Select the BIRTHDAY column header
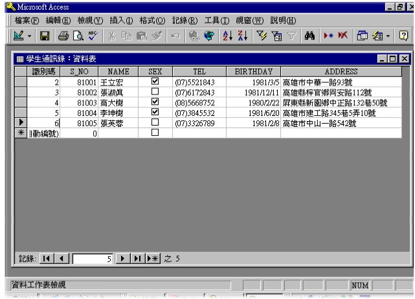 254,71
